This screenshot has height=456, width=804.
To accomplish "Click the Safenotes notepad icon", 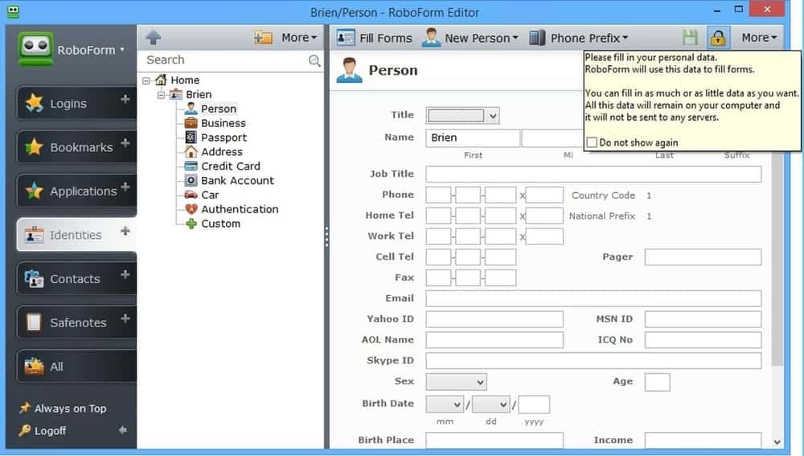I will pyautogui.click(x=34, y=322).
